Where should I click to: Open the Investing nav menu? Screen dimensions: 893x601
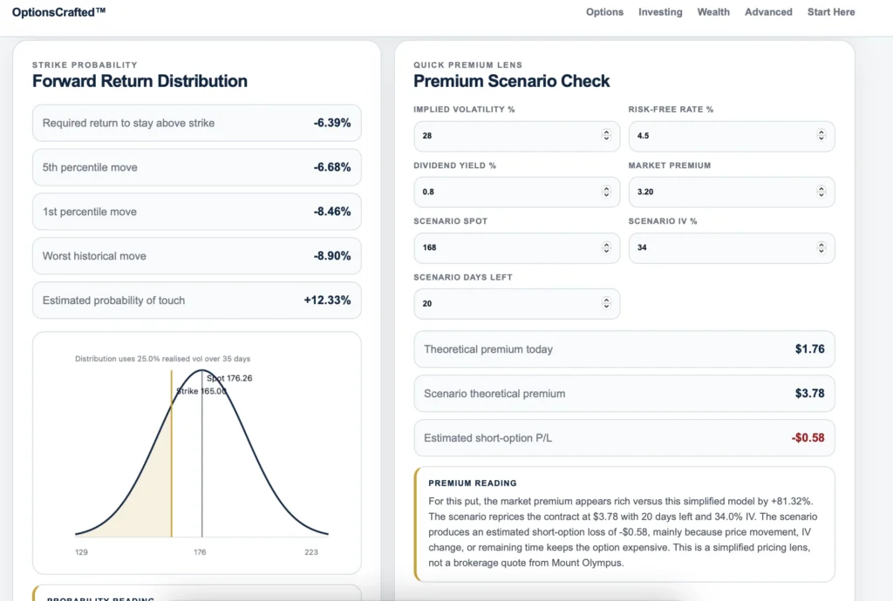(x=660, y=12)
